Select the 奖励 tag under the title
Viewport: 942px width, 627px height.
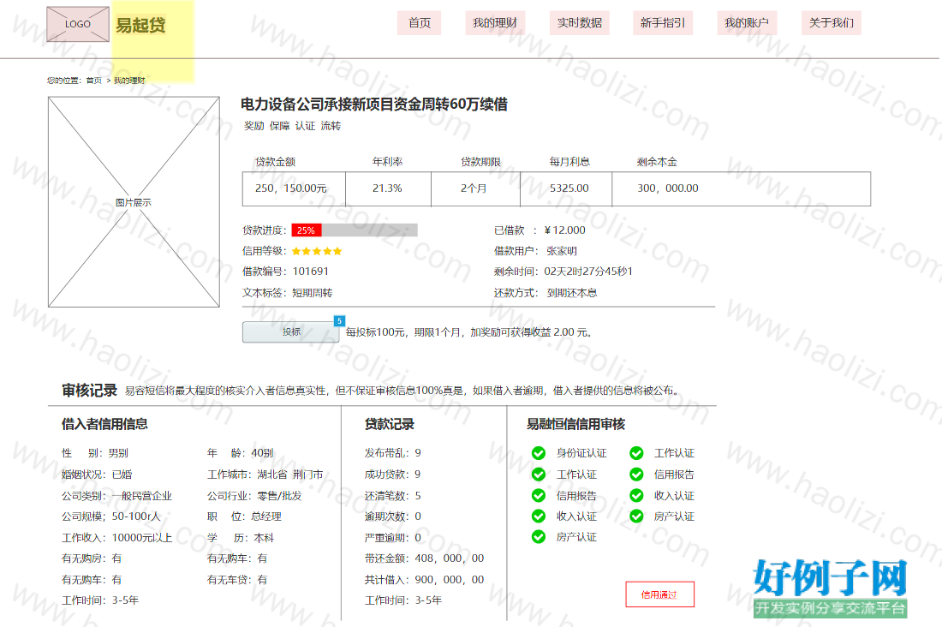(254, 126)
